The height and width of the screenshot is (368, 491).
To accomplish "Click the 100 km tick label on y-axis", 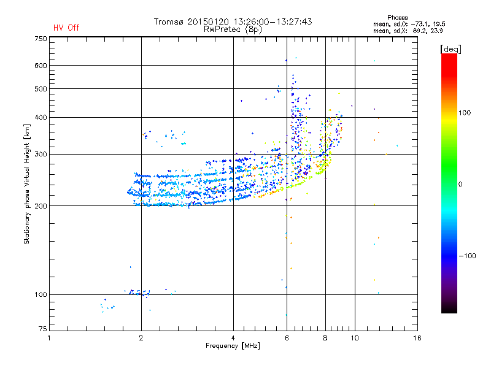I will coord(41,295).
